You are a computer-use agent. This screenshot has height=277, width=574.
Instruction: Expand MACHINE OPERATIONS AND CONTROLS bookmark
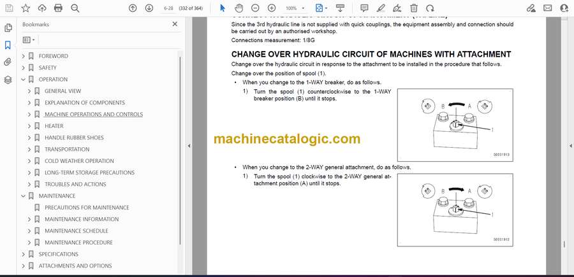click(29, 115)
